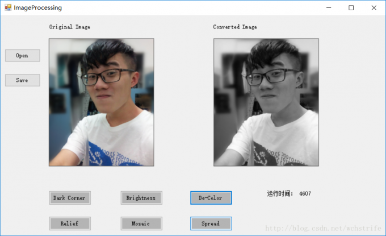This screenshot has height=236, width=386.
Task: Maximize the ImageProcessing window
Action: [x=351, y=7]
